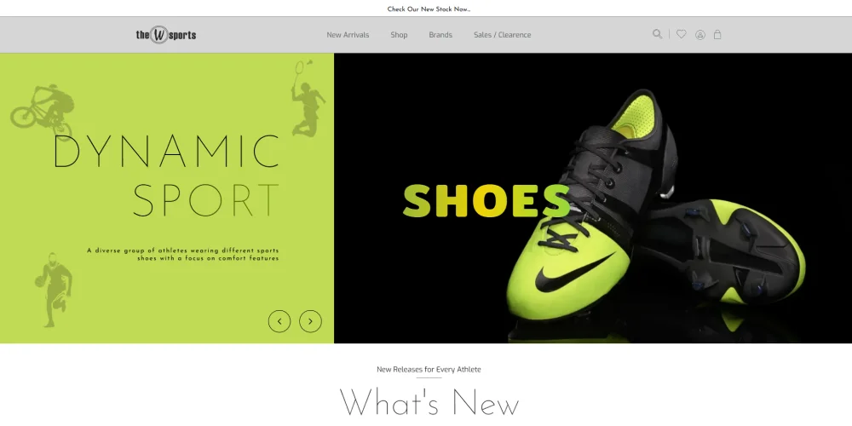Click the BMX cyclist silhouette
This screenshot has height=426, width=852.
point(41,106)
